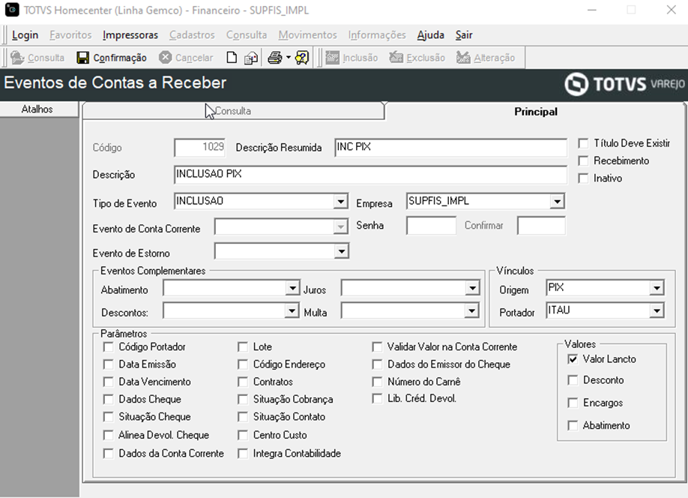Viewport: 688px width, 498px height.
Task: Click the printer icon
Action: (274, 58)
